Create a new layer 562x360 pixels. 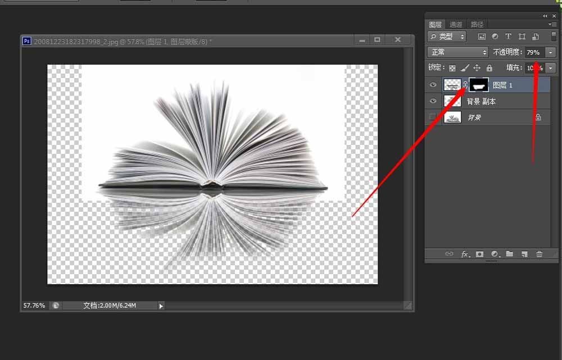pyautogui.click(x=524, y=254)
